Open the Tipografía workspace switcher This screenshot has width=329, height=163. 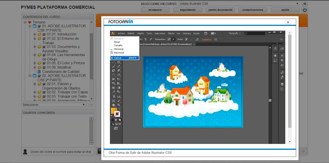click(234, 34)
